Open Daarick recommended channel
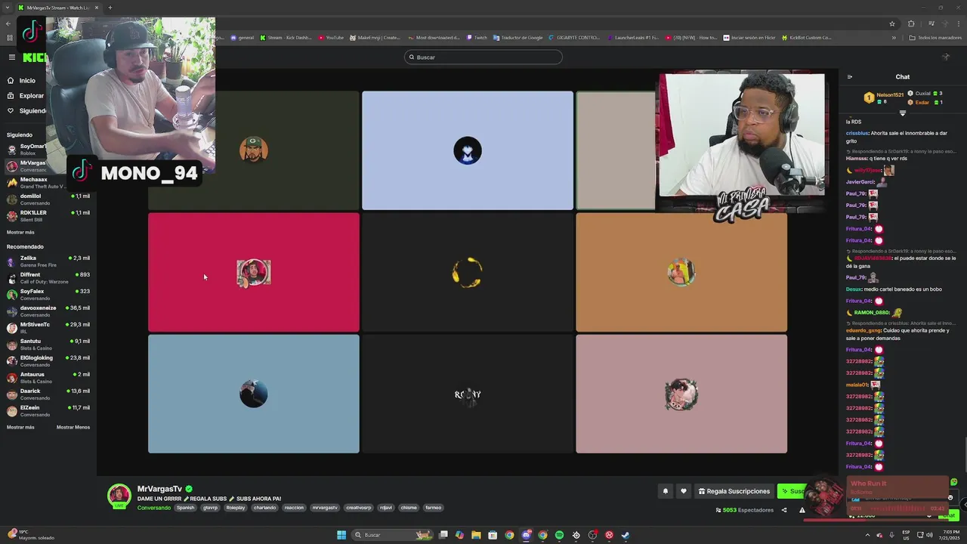The height and width of the screenshot is (544, 967). click(48, 394)
